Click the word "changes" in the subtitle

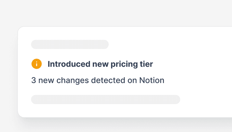coord(72,81)
